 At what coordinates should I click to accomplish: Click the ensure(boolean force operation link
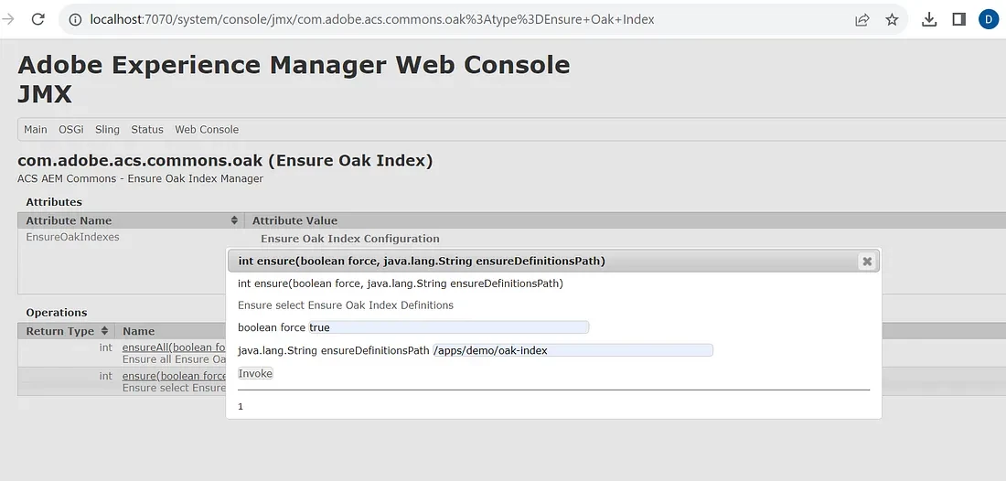click(175, 376)
